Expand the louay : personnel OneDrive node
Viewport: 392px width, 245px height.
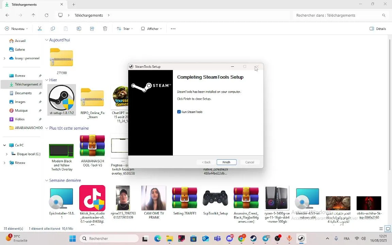[4, 58]
